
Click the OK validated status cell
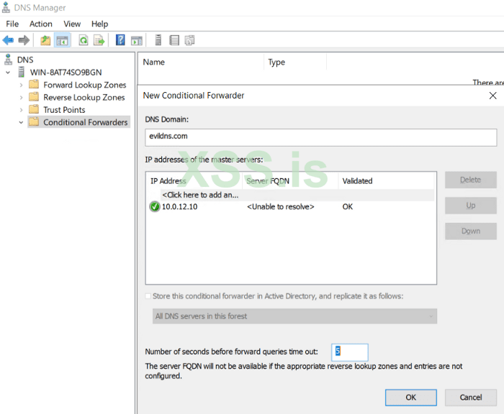click(x=348, y=207)
